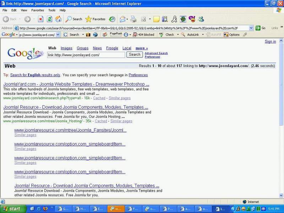Click the Stop button in IE toolbar
The image size is (284, 213).
pyautogui.click(x=40, y=19)
